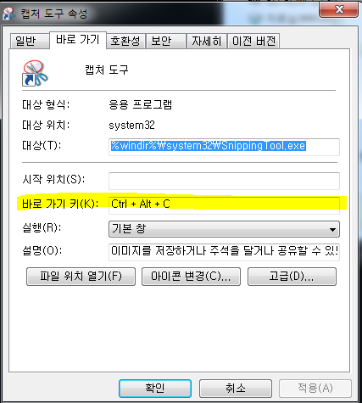
Task: Open the 호환성 tab
Action: (x=125, y=42)
